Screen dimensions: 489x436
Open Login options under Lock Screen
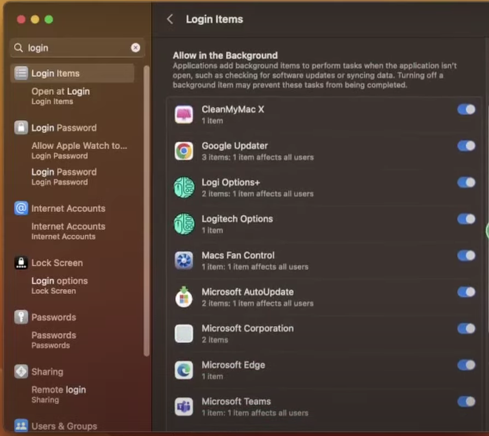pos(60,285)
